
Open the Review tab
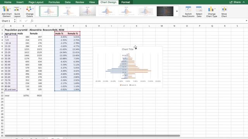[x=80, y=2]
